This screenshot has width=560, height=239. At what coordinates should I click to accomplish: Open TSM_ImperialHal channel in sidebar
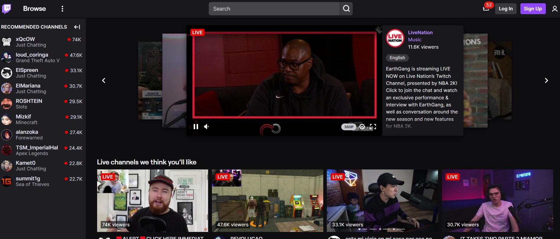coord(43,150)
